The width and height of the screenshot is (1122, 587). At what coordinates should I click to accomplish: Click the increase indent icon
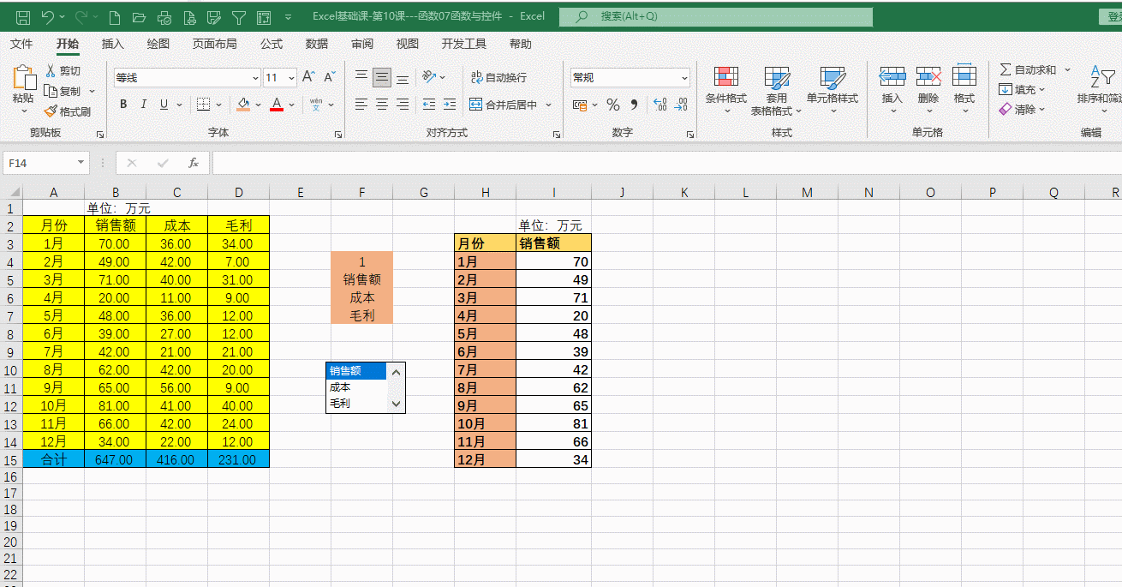(449, 105)
